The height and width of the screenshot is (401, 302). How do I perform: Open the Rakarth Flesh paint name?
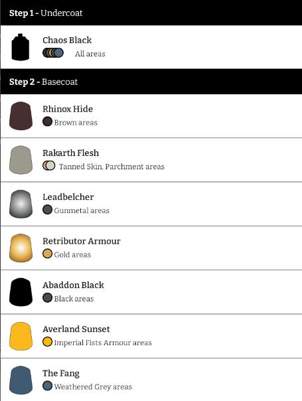[x=70, y=153]
